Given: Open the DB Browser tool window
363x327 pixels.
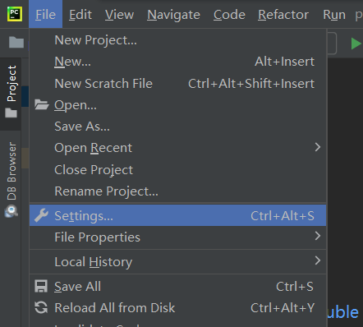Looking at the screenshot, I should [11, 179].
